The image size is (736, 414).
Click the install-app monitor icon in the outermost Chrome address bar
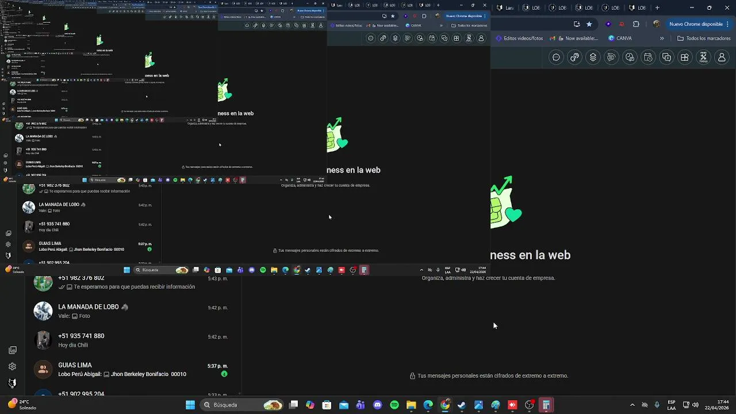click(577, 24)
